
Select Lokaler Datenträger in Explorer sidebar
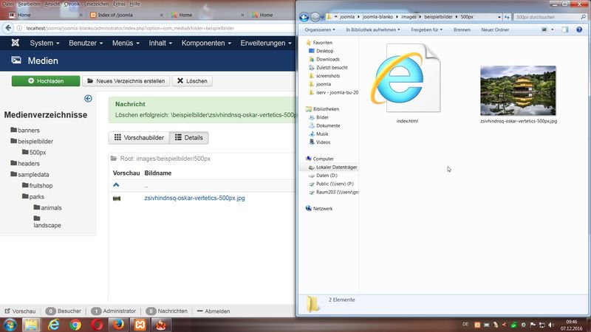point(332,167)
